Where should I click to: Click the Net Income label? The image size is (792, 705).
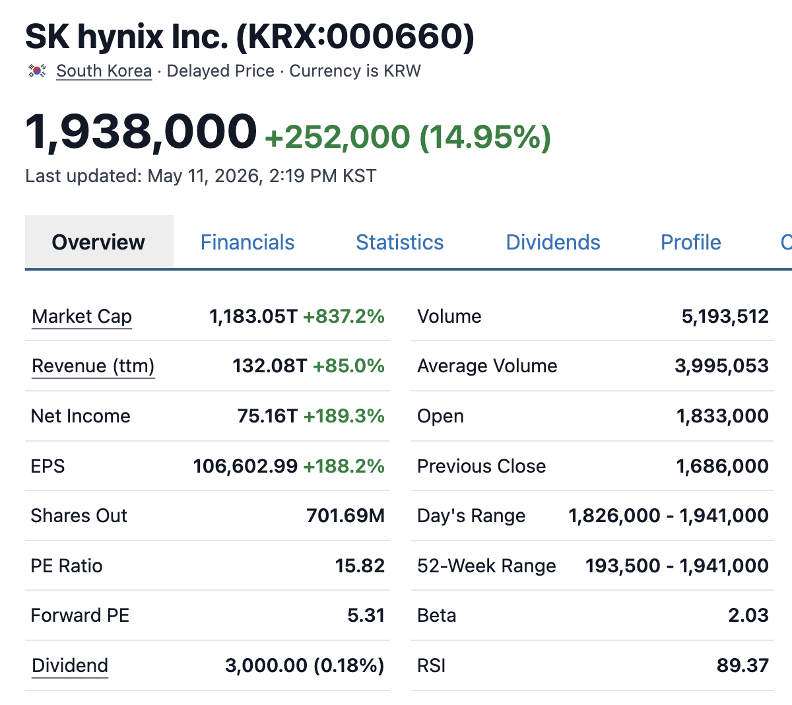pyautogui.click(x=81, y=416)
